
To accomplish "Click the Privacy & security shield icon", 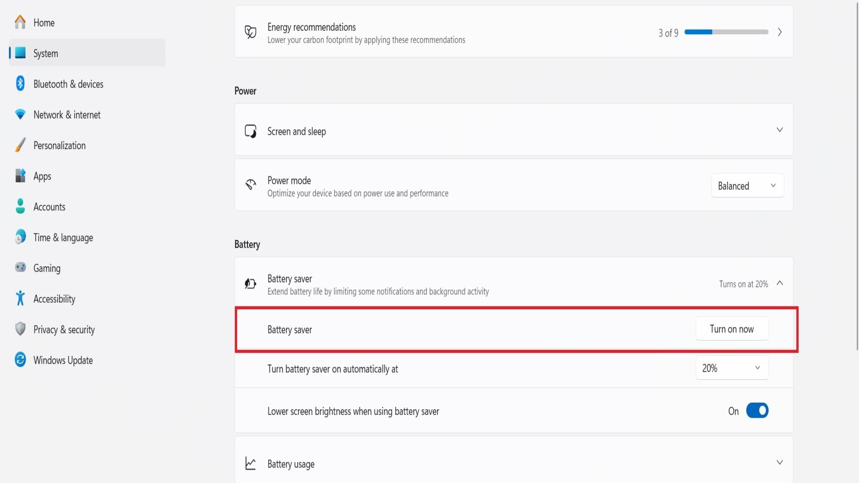I will click(x=20, y=329).
